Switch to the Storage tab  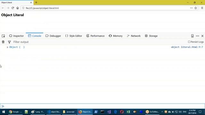151,36
